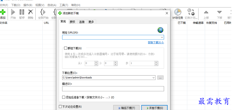232x110 pixels.
Task: Click the 传输速率 column header
Action: (198, 23)
